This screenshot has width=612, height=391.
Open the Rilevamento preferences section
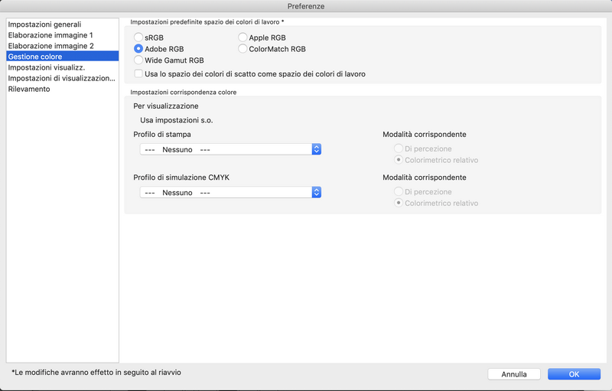[29, 89]
